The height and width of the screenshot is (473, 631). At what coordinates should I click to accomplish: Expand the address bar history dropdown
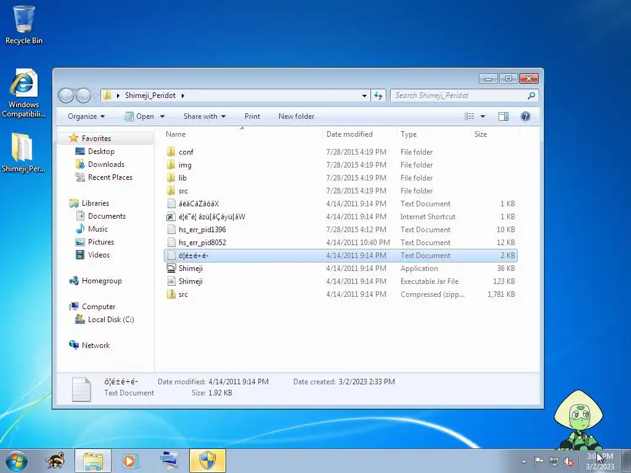(x=364, y=95)
